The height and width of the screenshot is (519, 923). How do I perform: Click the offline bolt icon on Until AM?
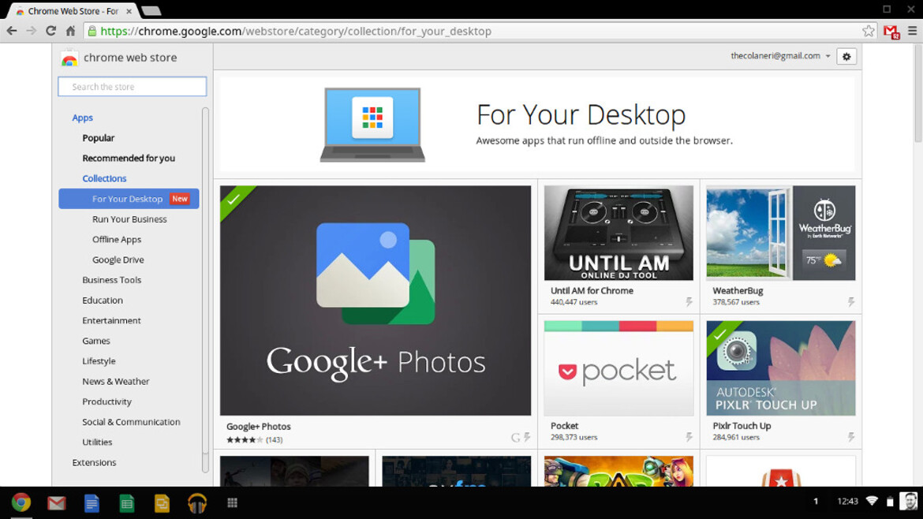click(x=689, y=302)
